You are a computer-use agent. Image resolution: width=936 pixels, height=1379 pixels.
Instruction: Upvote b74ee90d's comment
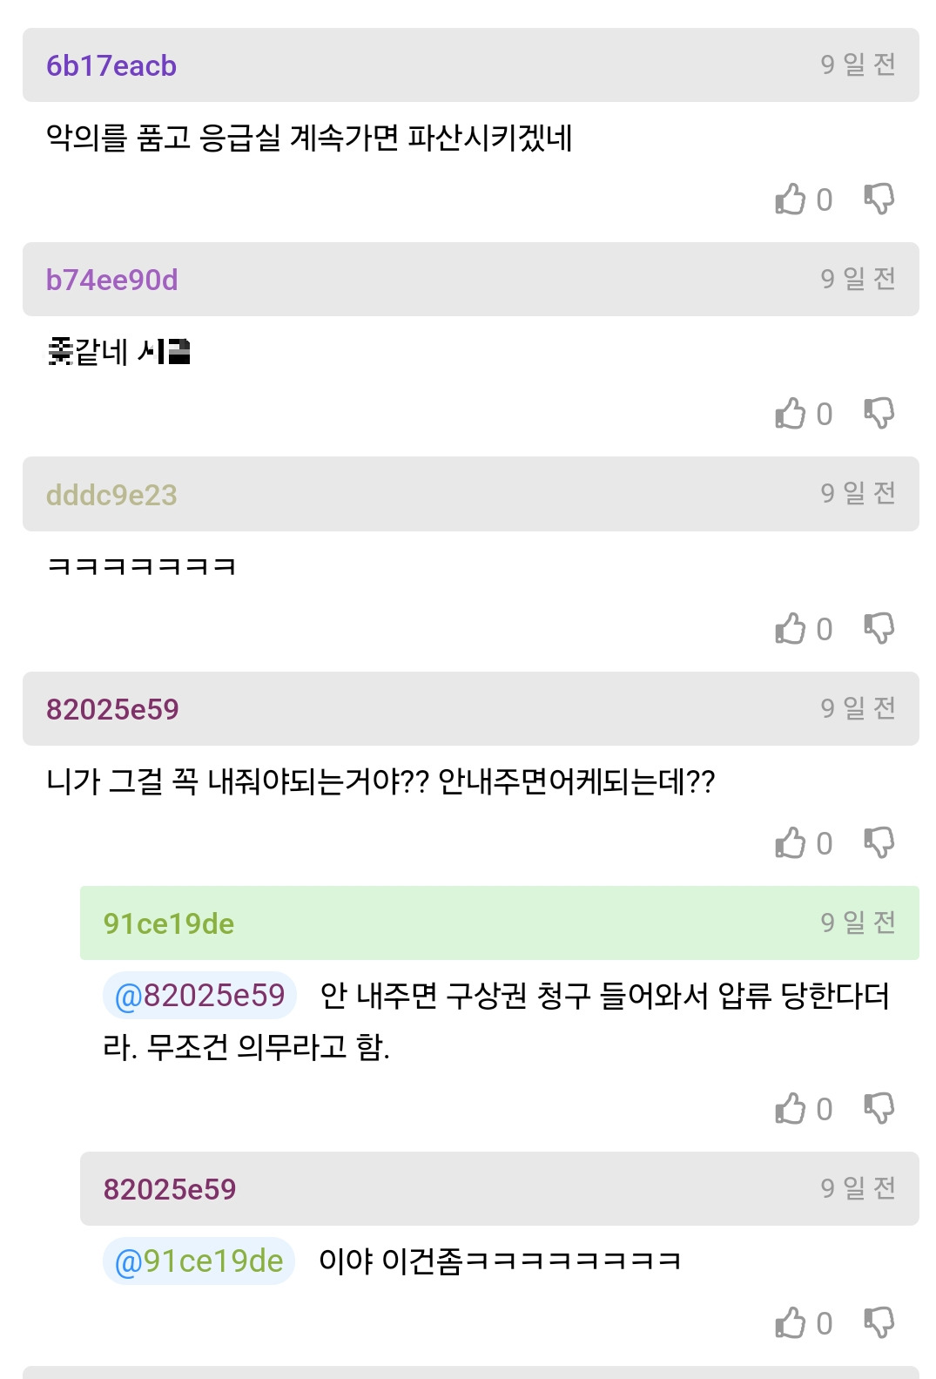pos(791,414)
